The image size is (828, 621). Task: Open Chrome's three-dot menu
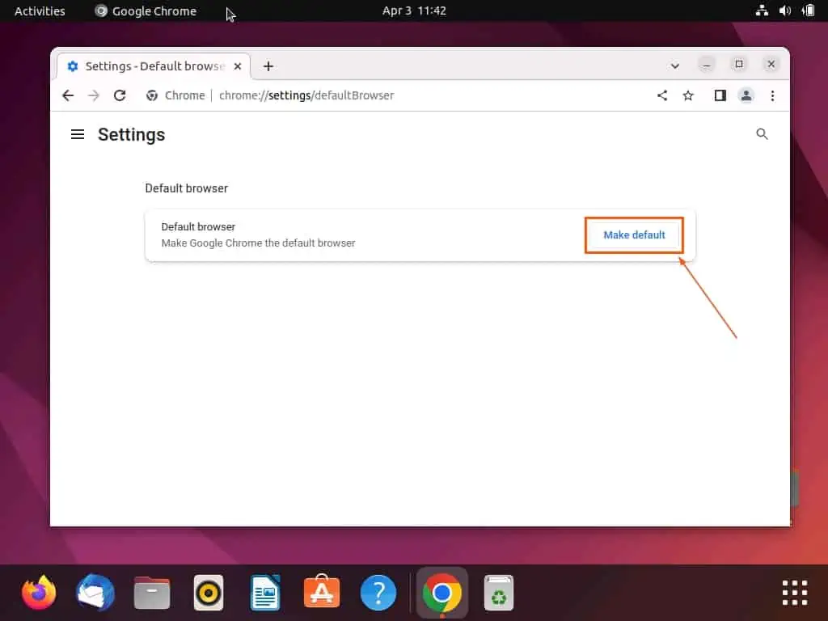[x=773, y=95]
